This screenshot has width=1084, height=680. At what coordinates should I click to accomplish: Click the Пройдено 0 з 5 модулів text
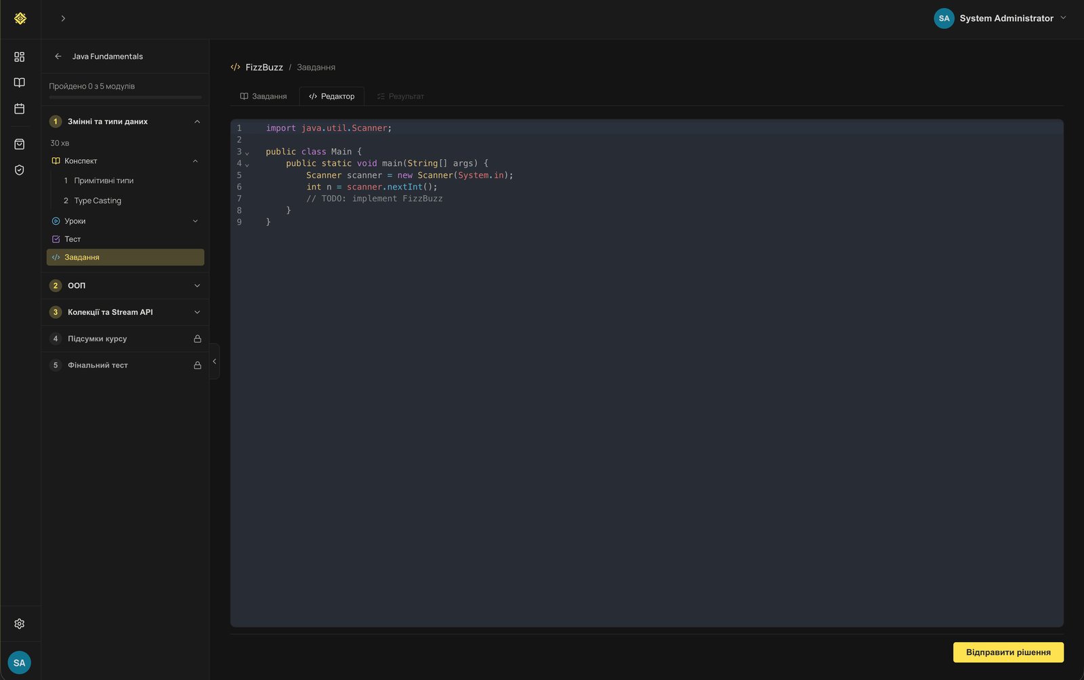(x=91, y=86)
